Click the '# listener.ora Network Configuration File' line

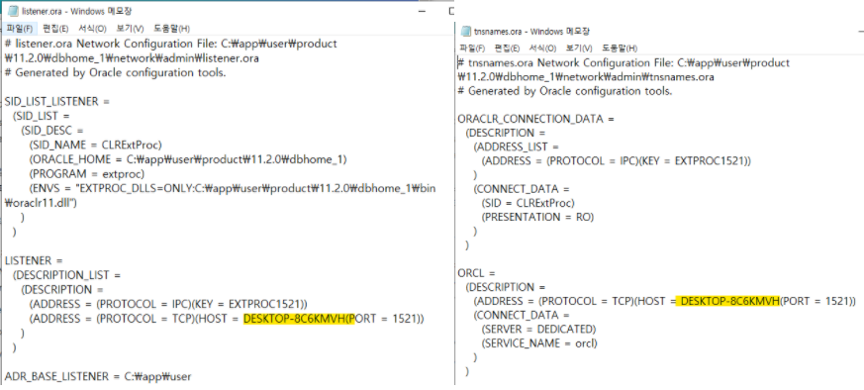pyautogui.click(x=171, y=45)
